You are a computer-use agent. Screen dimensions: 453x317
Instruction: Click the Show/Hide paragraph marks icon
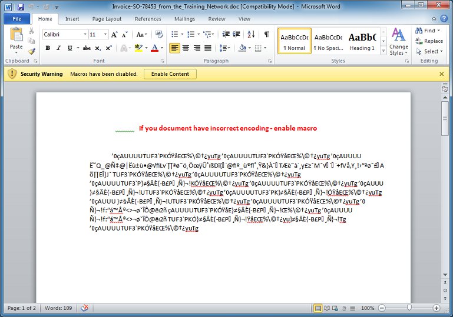[267, 35]
